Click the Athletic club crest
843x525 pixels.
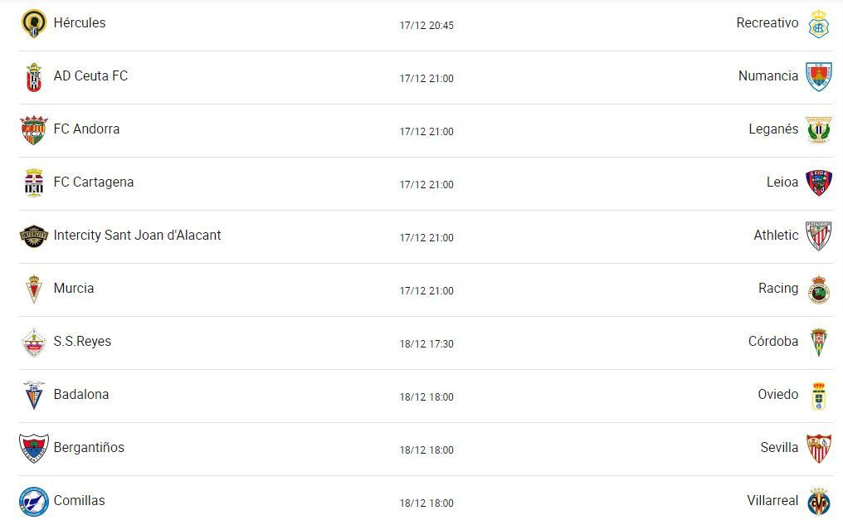coord(818,236)
